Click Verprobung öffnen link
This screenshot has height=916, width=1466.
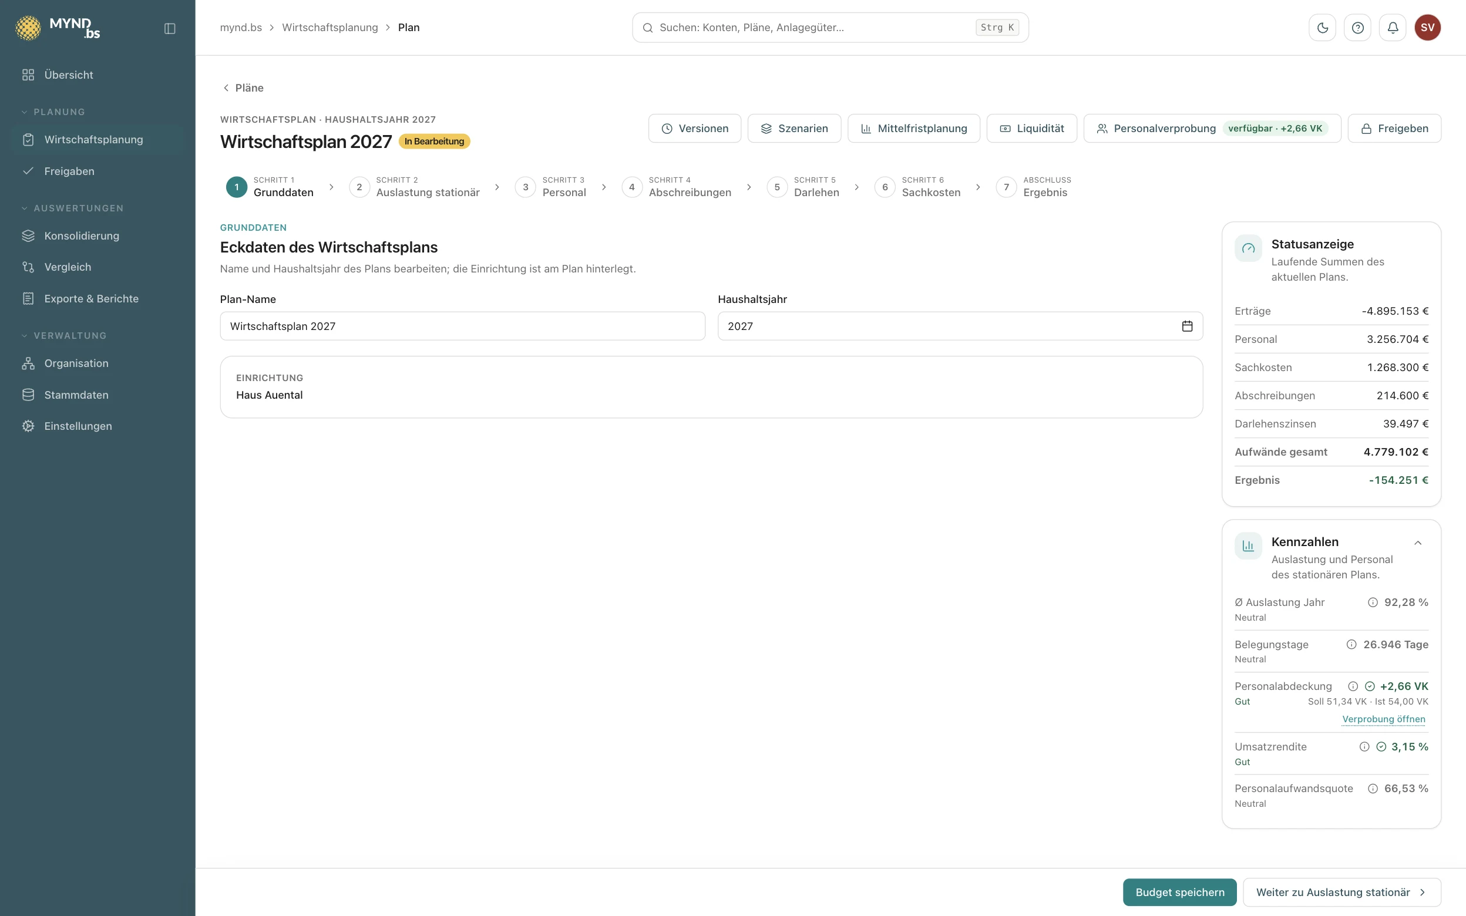pyautogui.click(x=1384, y=719)
